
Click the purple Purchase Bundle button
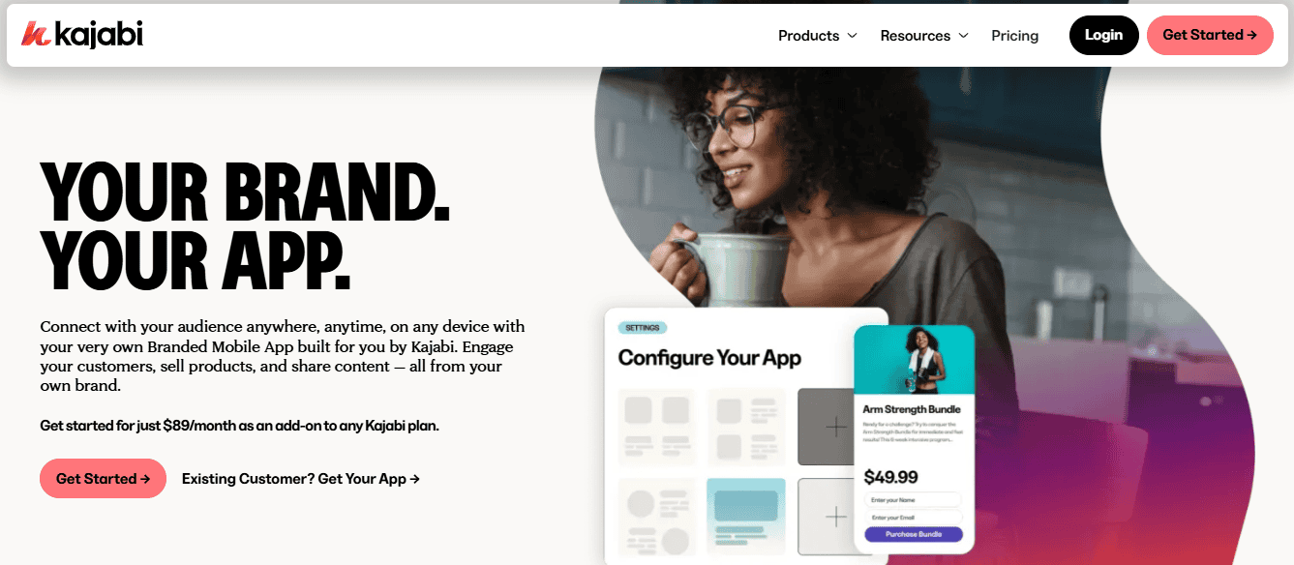[x=913, y=534]
